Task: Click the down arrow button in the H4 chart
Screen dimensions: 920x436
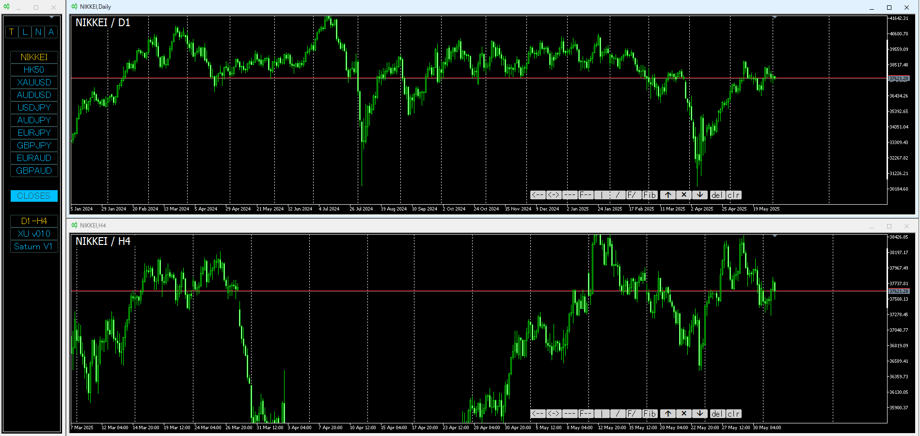Action: pos(700,414)
